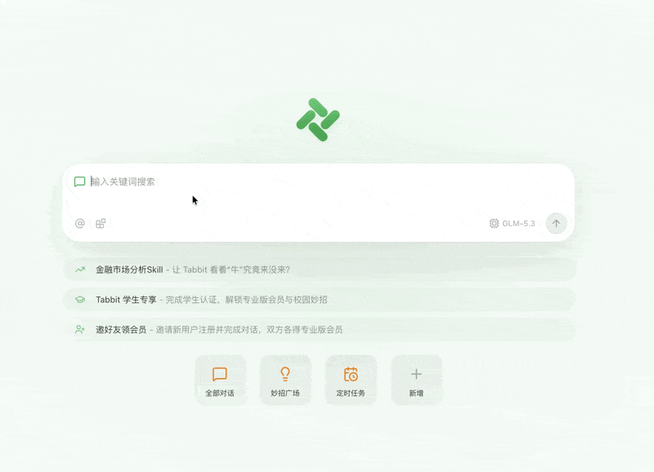Select the 金融市场分析Skill suggestion title
The image size is (654, 472).
[x=129, y=269]
